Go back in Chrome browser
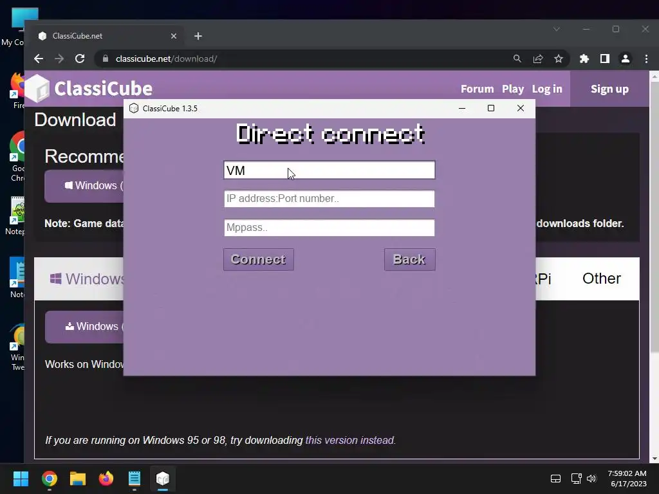659x494 pixels. point(39,59)
